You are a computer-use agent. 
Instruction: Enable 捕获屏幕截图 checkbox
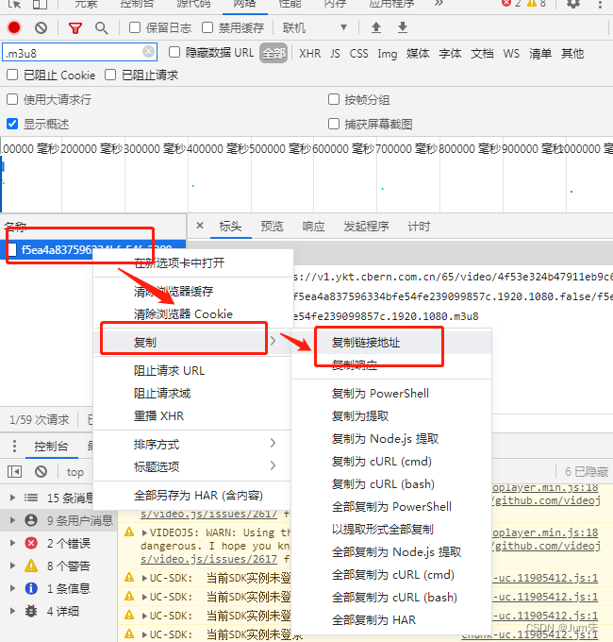point(334,124)
